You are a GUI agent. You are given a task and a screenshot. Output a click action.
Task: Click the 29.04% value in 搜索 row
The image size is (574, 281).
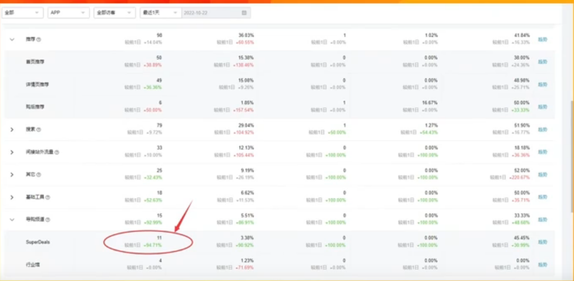pyautogui.click(x=246, y=125)
